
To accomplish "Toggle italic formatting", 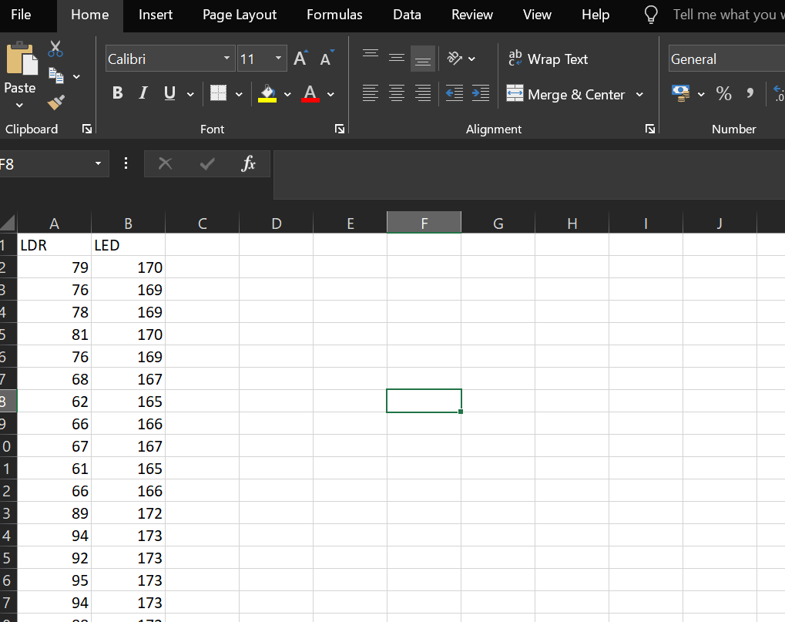I will 143,93.
